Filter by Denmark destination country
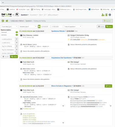The height and width of the screenshot is (127, 115). pos(9,32)
